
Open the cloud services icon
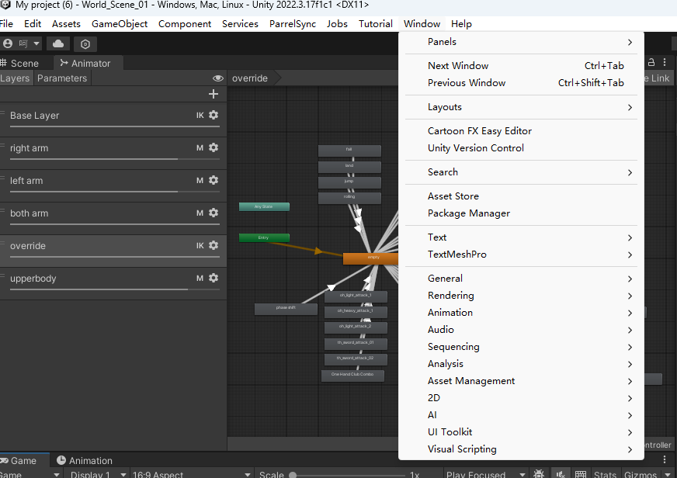tap(58, 43)
